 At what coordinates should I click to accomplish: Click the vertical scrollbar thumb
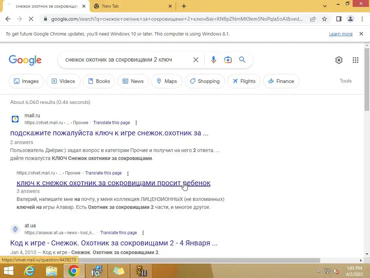click(367, 79)
